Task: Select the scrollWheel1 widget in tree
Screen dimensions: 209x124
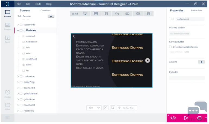Action: click(31, 59)
